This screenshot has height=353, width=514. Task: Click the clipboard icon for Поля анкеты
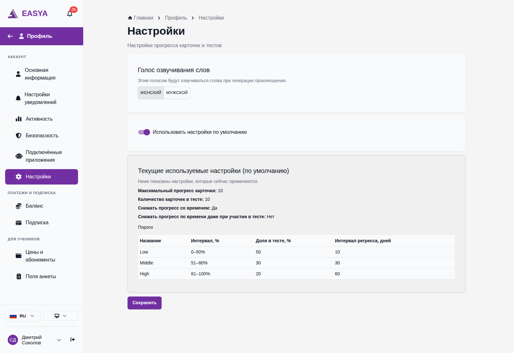pos(19,277)
